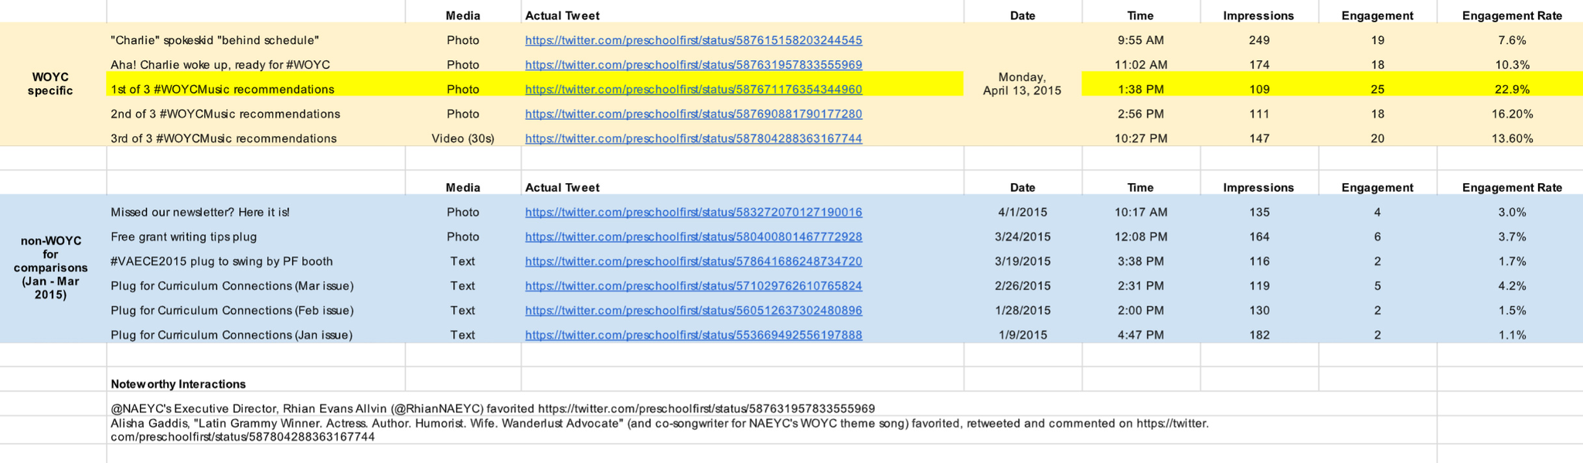Image resolution: width=1583 pixels, height=463 pixels.
Task: Open Curriculum Connections Jan issue tweet link
Action: [693, 335]
